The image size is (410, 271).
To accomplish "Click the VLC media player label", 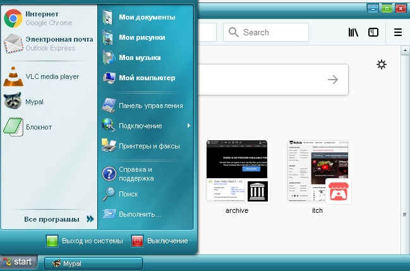I will pos(52,76).
